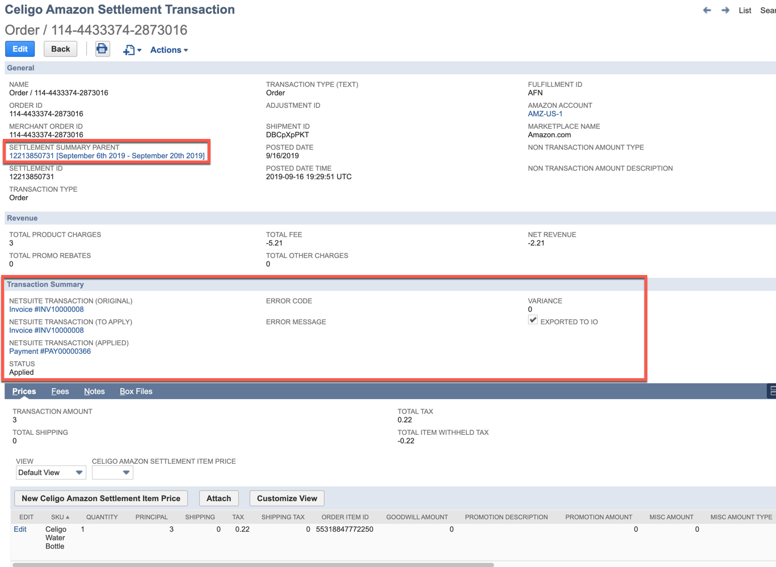Click the Quantity column header

[102, 517]
